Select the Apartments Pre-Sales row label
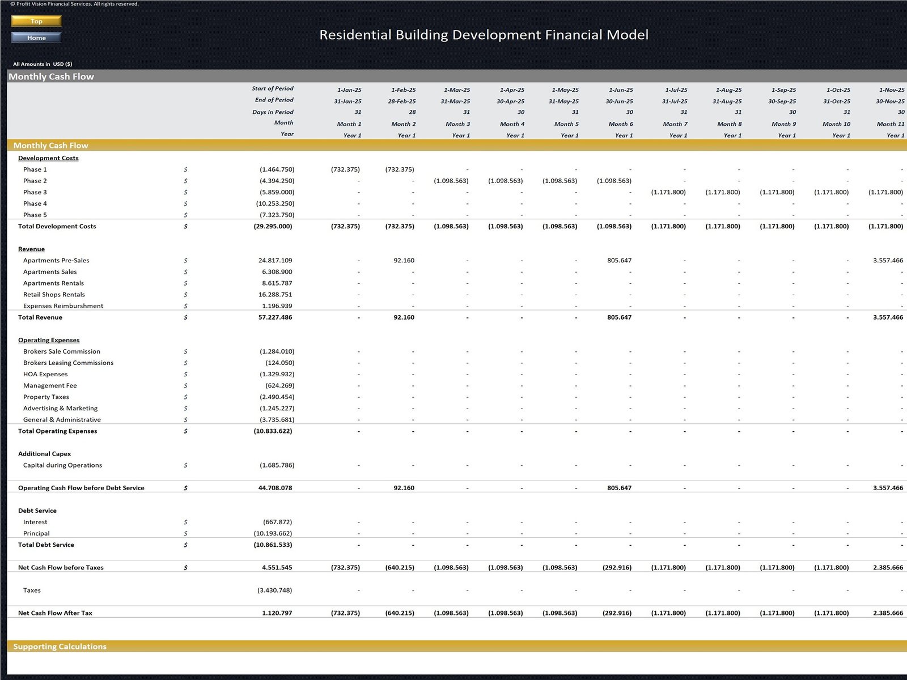Image resolution: width=907 pixels, height=680 pixels. pyautogui.click(x=56, y=260)
